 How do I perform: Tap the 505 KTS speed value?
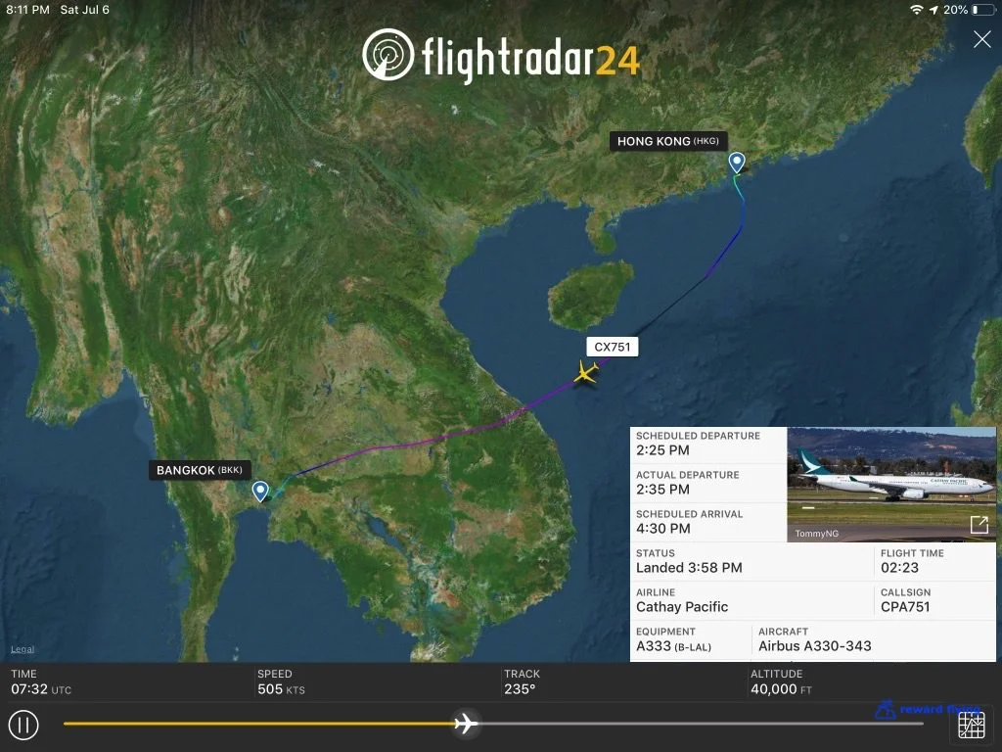[281, 688]
